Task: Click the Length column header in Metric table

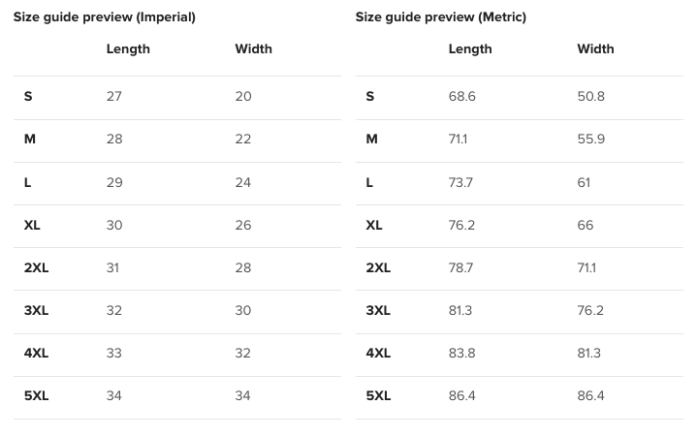Action: point(470,48)
